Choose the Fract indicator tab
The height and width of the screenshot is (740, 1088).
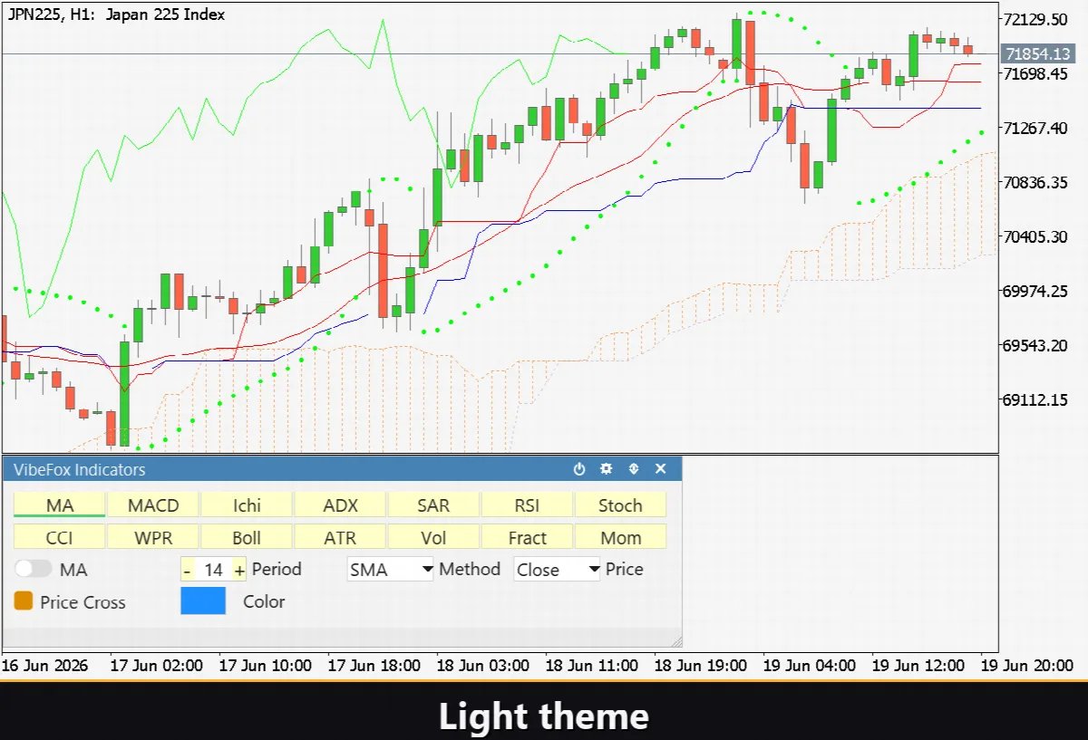click(527, 537)
